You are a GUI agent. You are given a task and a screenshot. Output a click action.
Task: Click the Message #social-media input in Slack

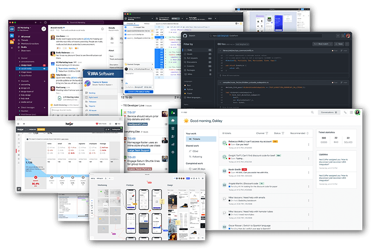67,110
